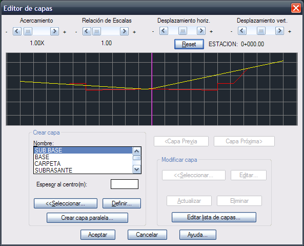This screenshot has height=246, width=304.
Task: Click the Espesor al centro input field
Action: (125, 184)
